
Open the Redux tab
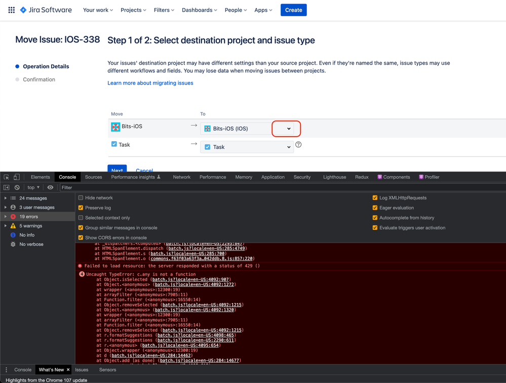[x=362, y=177]
